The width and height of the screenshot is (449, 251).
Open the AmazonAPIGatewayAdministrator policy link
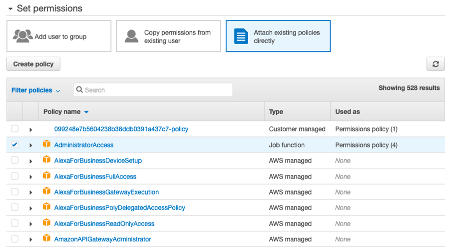[x=102, y=239]
